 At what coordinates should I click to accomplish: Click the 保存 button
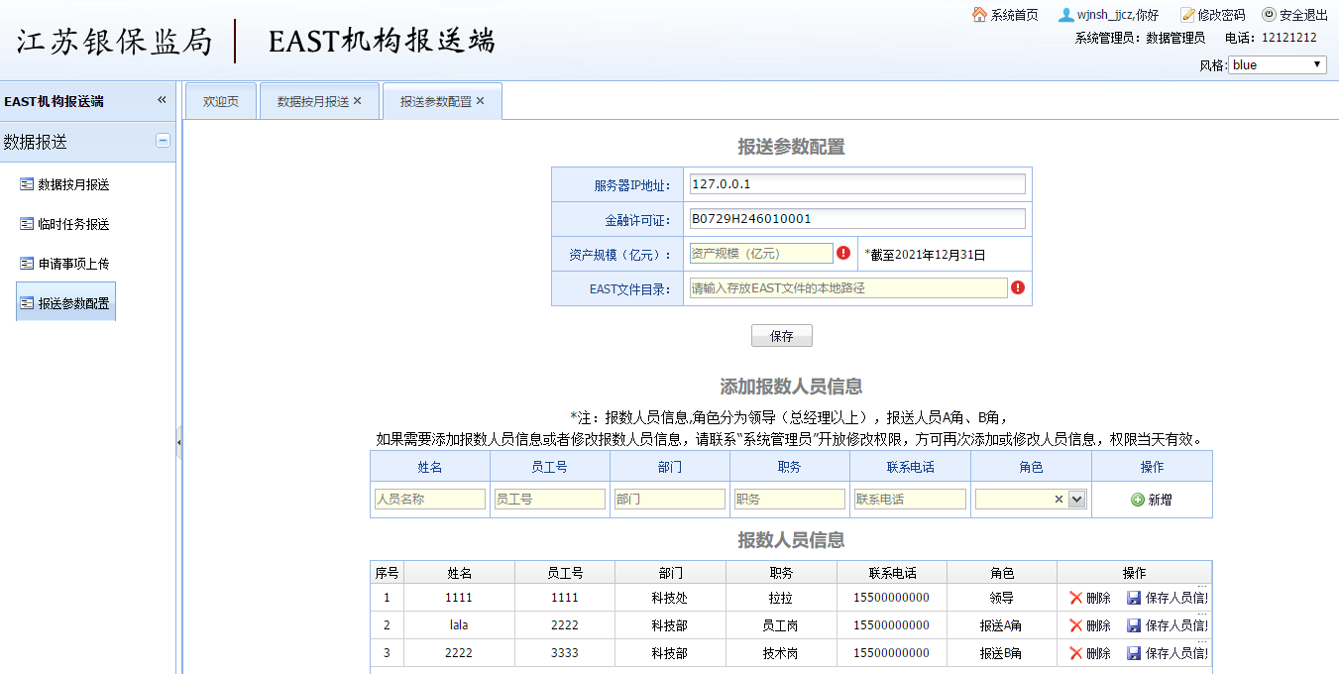pos(782,336)
